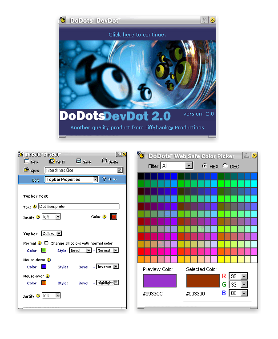Click the Install icon in DevDot toolbar

click(52, 161)
